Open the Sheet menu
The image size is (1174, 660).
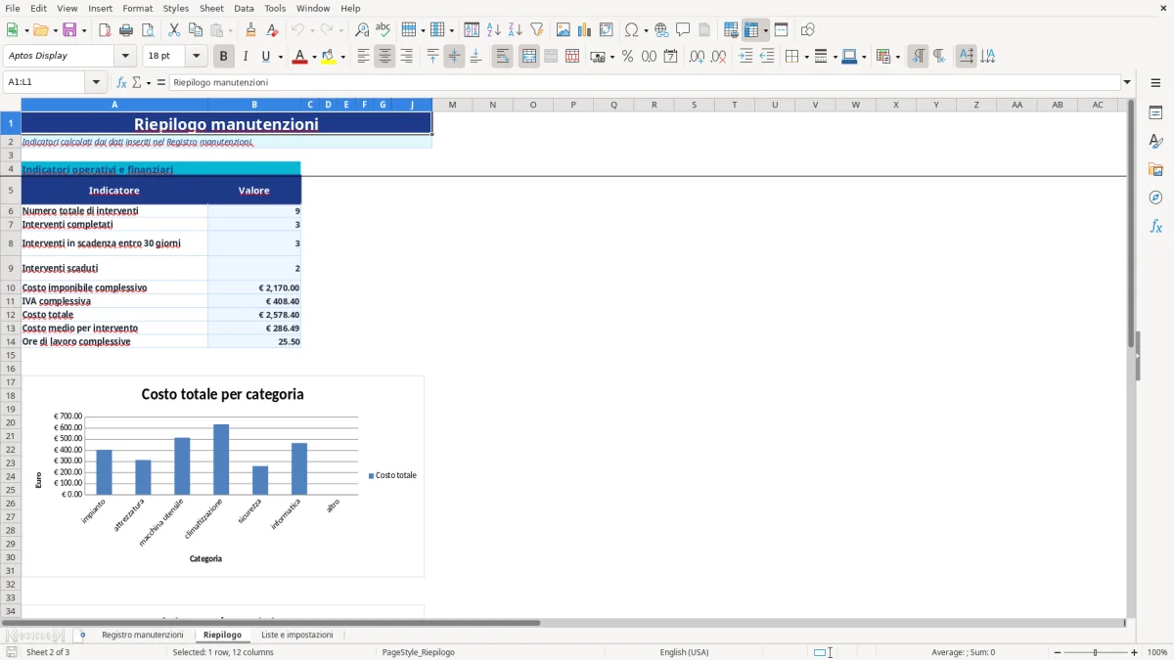point(211,8)
